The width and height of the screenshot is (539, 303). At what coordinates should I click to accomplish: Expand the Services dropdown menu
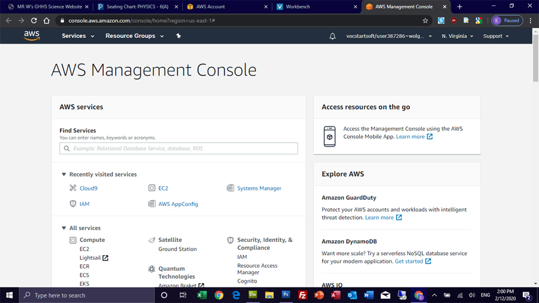point(78,36)
